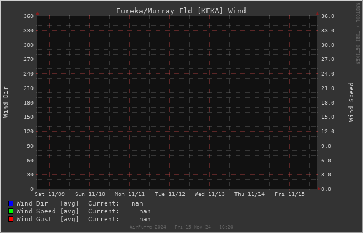
Task: Click the vertical Wind Speed axis title
Action: pyautogui.click(x=351, y=102)
